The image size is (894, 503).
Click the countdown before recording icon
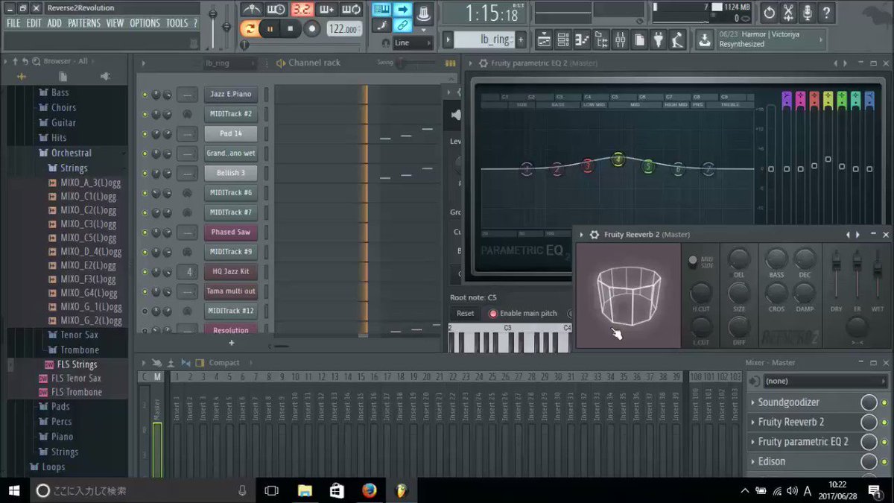(x=302, y=10)
